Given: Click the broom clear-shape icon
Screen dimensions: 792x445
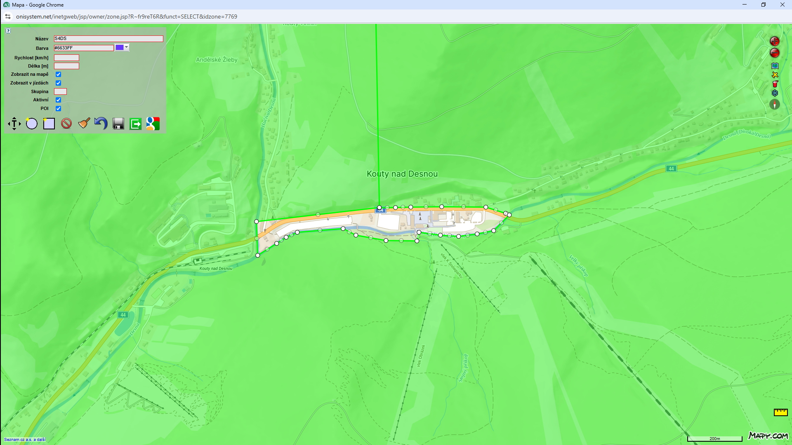Looking at the screenshot, I should click(x=84, y=124).
